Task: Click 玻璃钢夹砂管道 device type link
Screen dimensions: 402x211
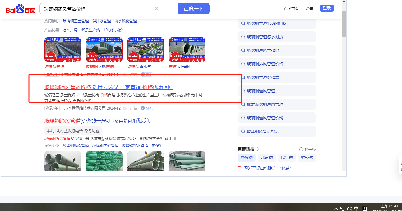Action: pos(105,145)
